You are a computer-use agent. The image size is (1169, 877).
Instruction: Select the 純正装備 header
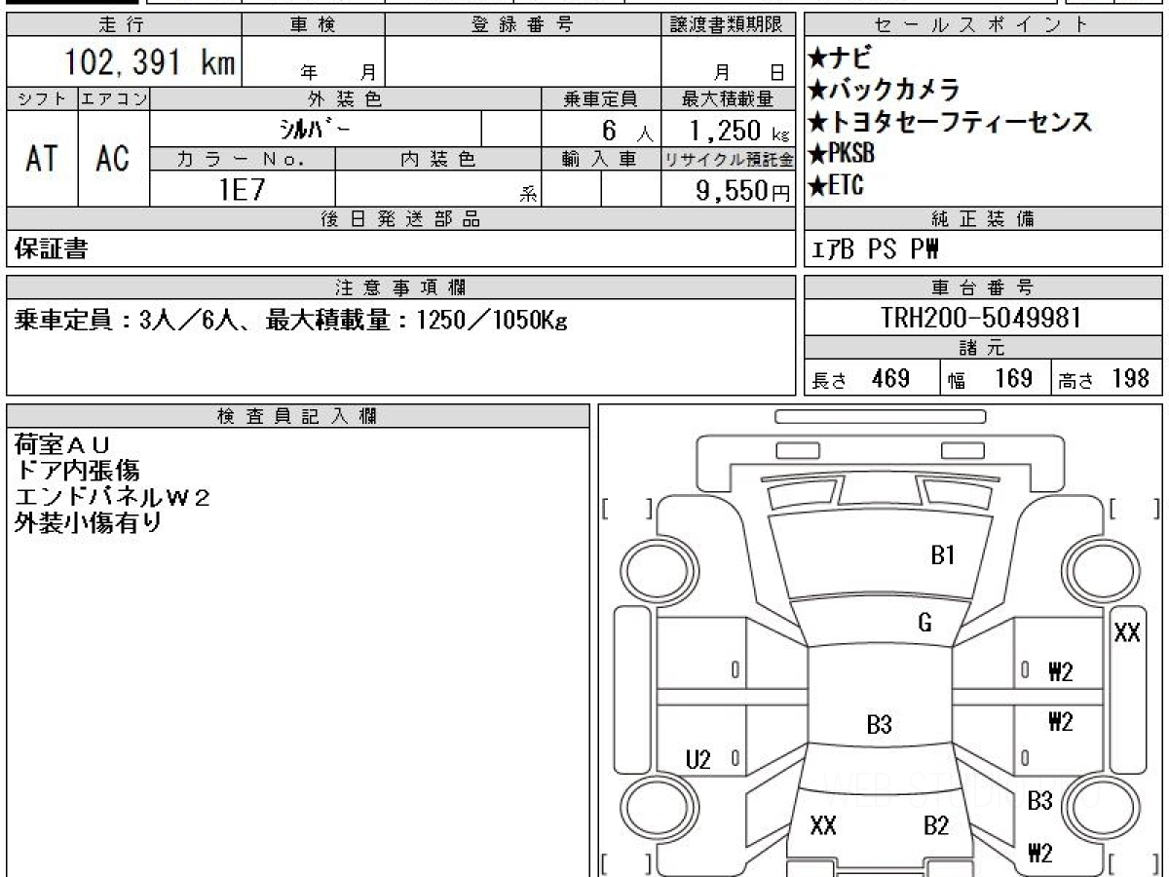pos(983,219)
